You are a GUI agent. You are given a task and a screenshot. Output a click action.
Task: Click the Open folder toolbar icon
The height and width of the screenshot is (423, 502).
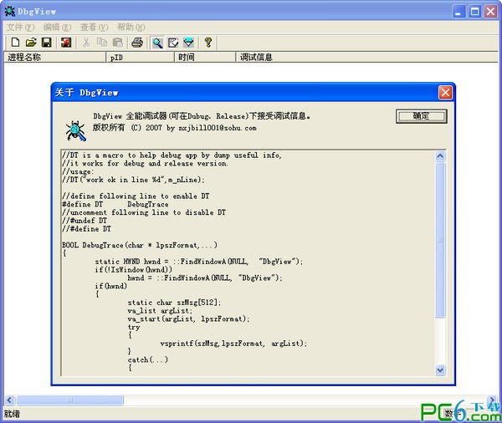(x=31, y=43)
